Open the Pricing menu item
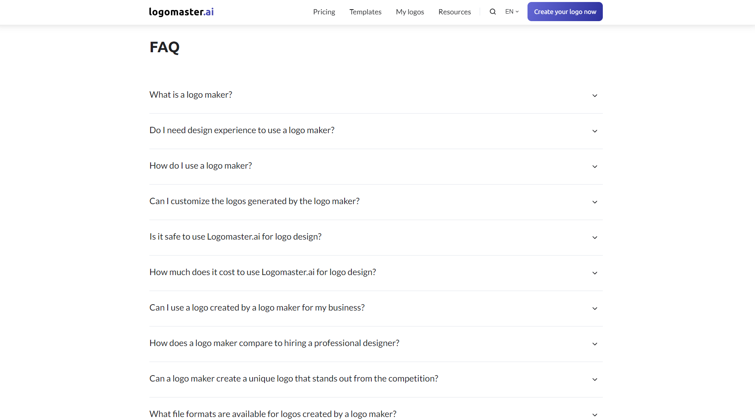This screenshot has width=755, height=419. (x=324, y=12)
